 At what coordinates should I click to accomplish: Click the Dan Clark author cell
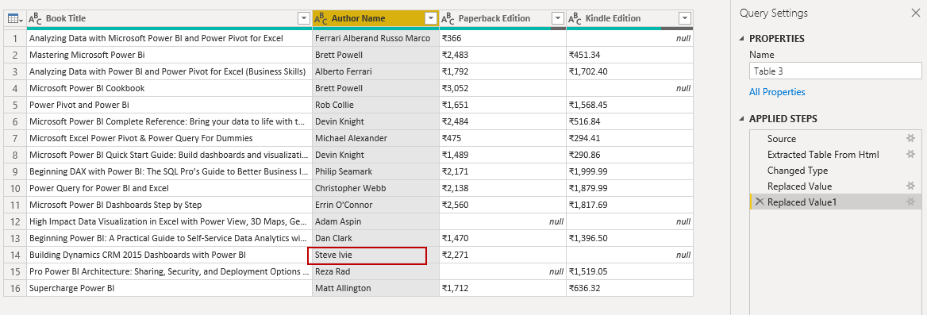[375, 238]
